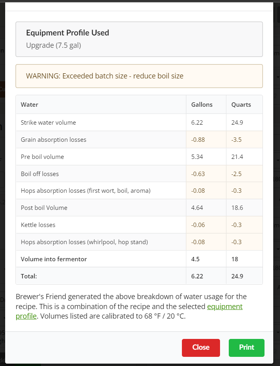Select the Kettle losses row label

tap(38, 225)
